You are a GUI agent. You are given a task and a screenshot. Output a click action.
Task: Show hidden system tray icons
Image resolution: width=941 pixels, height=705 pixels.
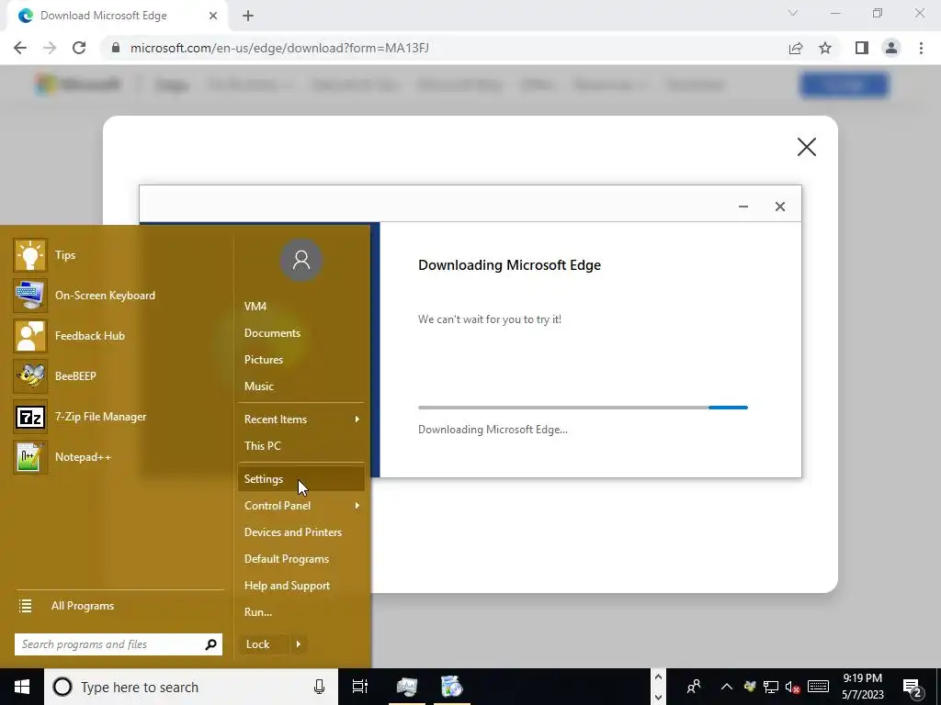click(x=727, y=687)
